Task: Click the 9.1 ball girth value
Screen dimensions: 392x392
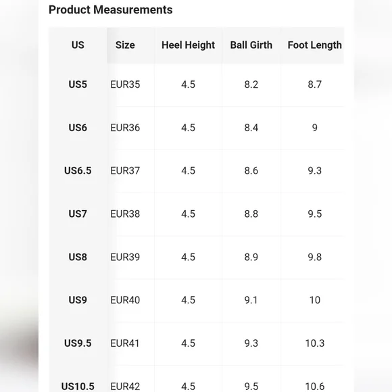Action: [251, 300]
